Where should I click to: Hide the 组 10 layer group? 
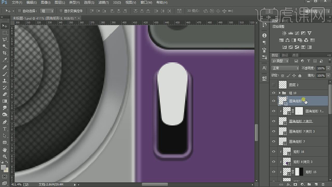[274, 93]
